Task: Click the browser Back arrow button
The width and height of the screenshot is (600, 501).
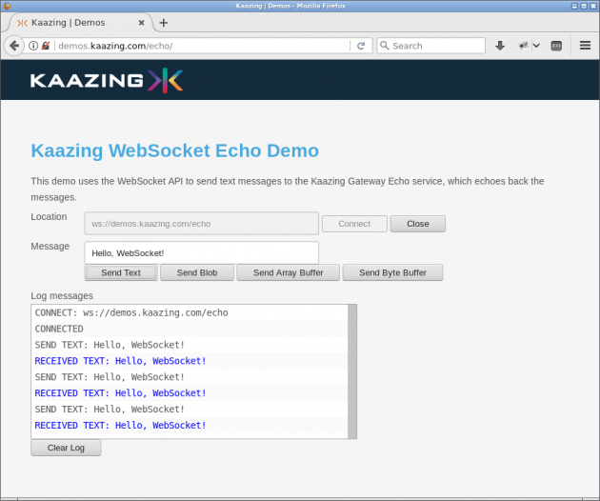Action: pyautogui.click(x=14, y=46)
